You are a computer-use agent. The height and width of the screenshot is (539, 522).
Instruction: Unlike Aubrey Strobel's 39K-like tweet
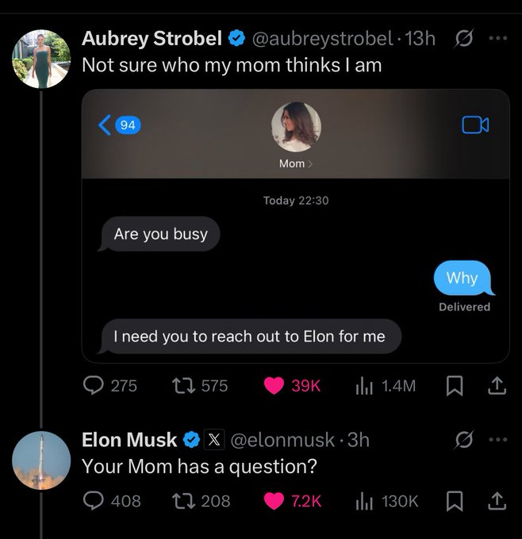pos(274,385)
